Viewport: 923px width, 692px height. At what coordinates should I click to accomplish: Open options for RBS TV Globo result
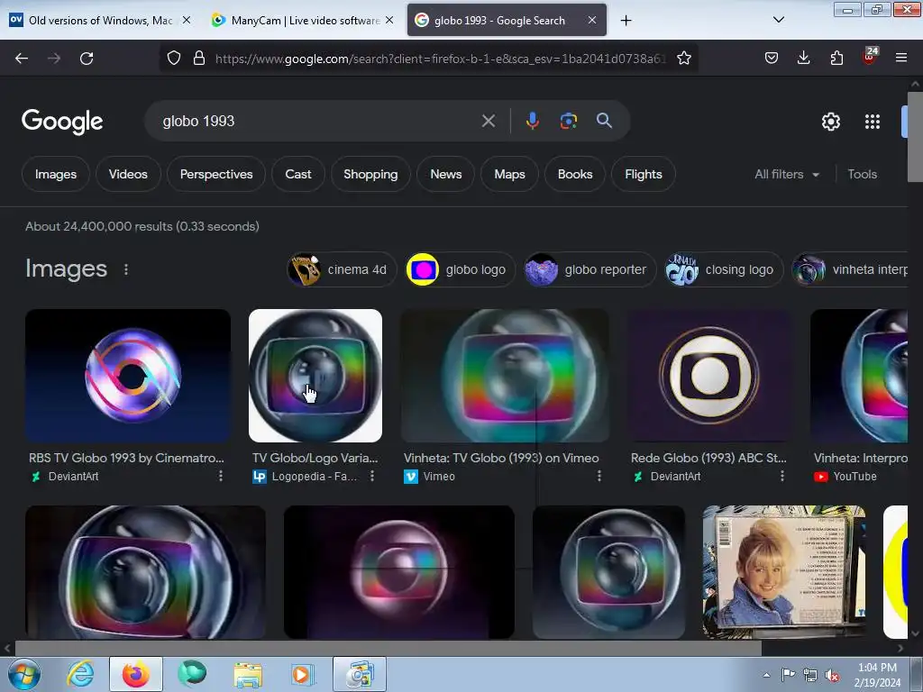pos(221,476)
